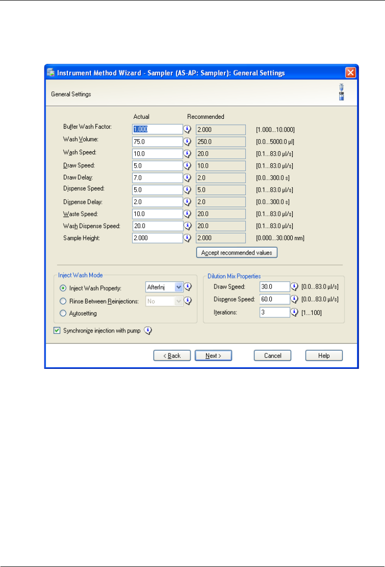Click Dispense Delay actual field 2.0
The height and width of the screenshot is (567, 385).
point(158,202)
